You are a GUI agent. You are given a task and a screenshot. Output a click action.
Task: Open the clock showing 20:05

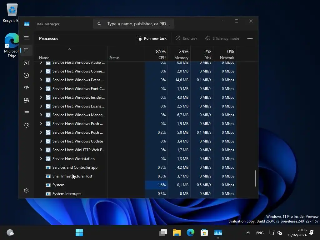click(297, 232)
